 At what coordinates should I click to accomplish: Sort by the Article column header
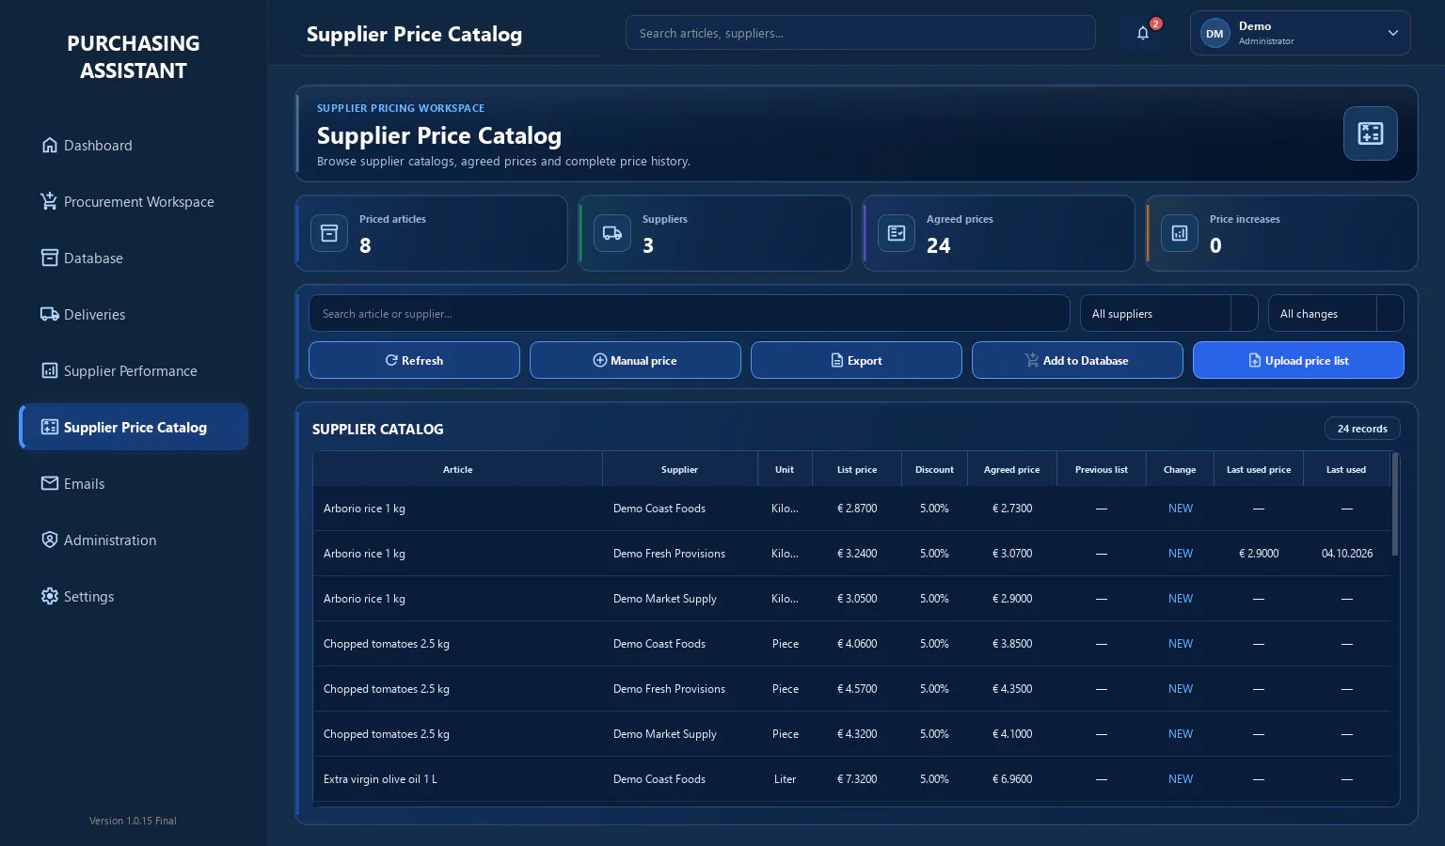458,469
